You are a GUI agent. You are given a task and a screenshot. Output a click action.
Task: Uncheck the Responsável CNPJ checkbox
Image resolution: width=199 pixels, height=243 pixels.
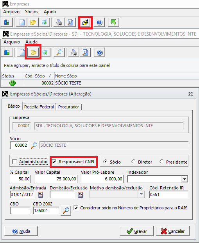pos(54,162)
